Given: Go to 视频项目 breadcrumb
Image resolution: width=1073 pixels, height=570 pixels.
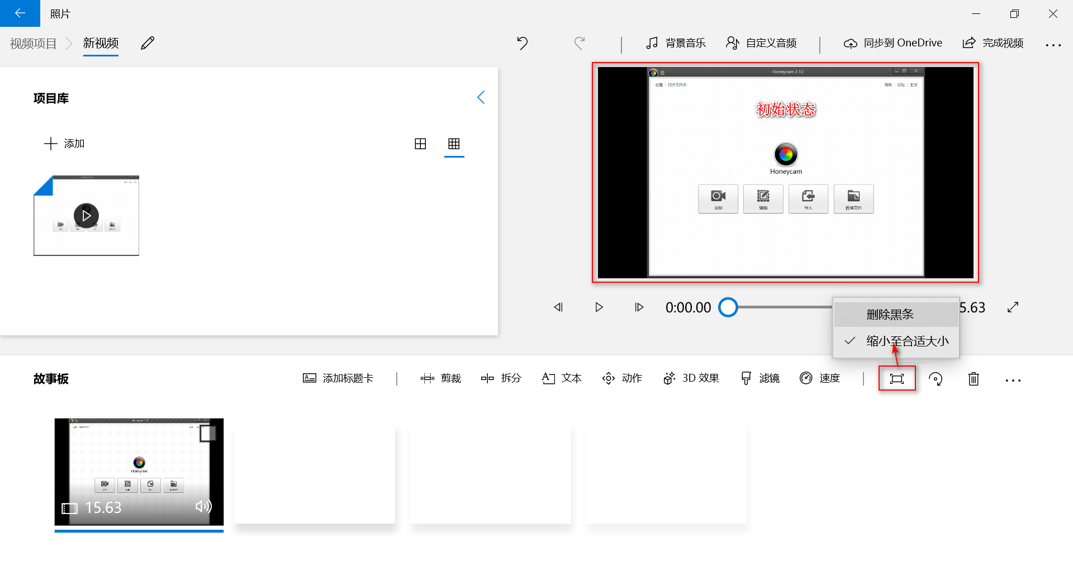Looking at the screenshot, I should 34,44.
